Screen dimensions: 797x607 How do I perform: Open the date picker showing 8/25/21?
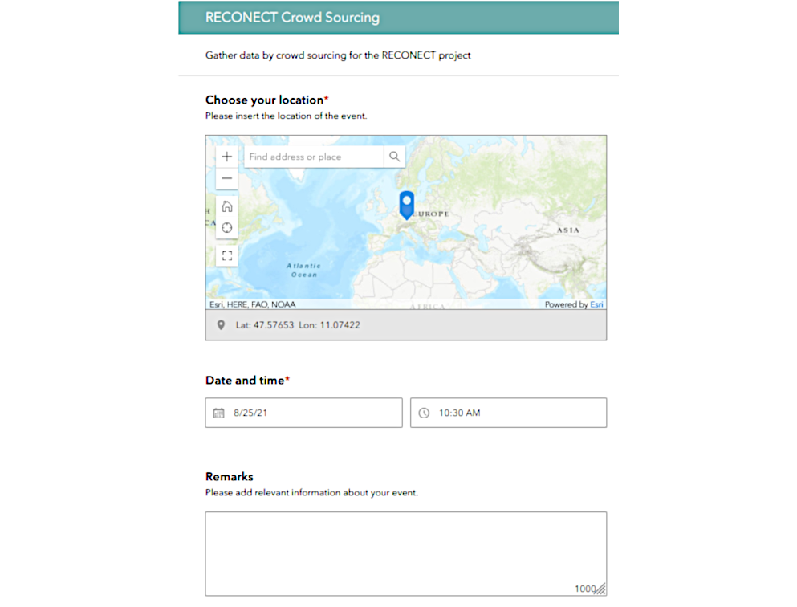[303, 413]
